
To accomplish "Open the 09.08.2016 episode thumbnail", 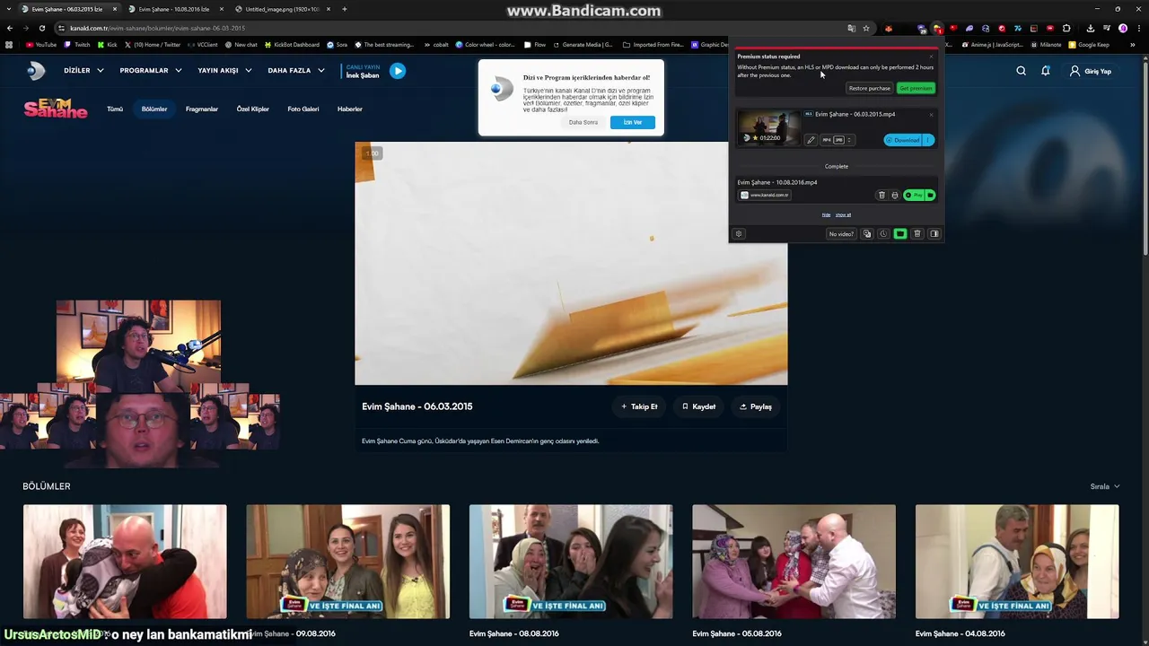I will point(348,562).
